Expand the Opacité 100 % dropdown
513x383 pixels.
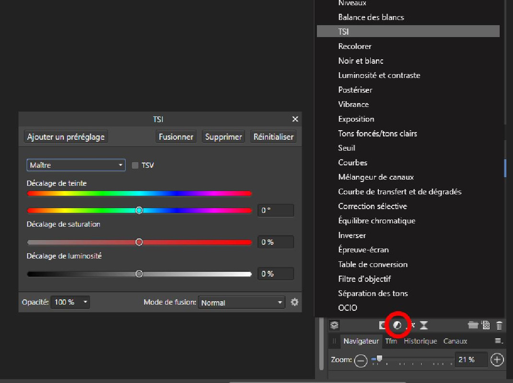tap(70, 302)
